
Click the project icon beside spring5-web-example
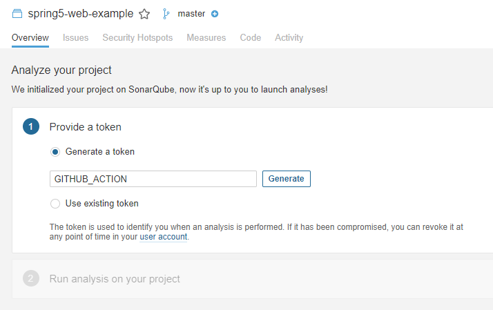tap(18, 13)
